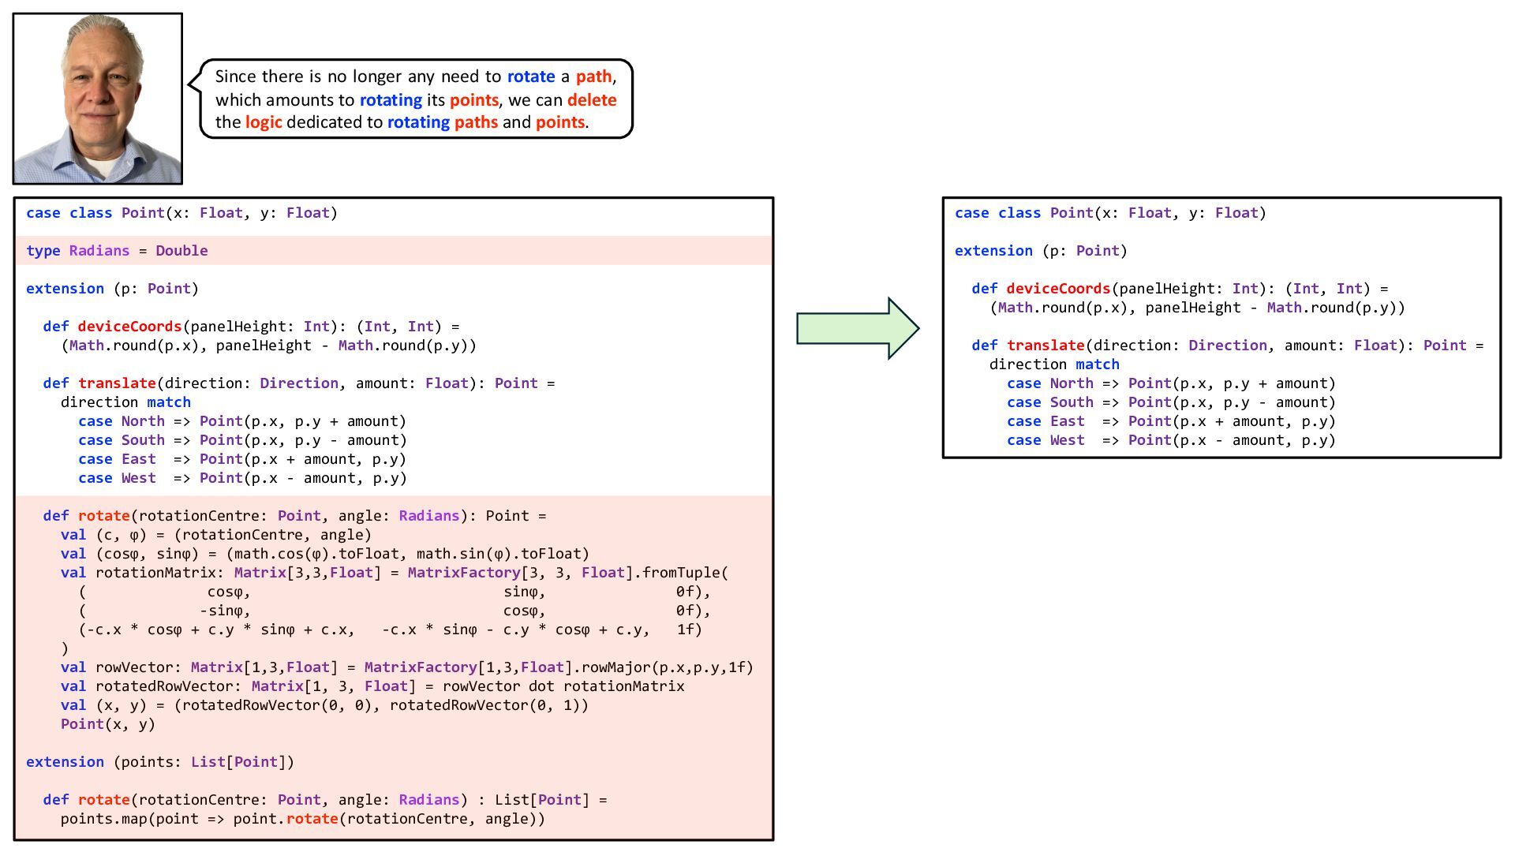
Task: Click 'rotationMatrix' variable declaration
Action: coord(154,573)
